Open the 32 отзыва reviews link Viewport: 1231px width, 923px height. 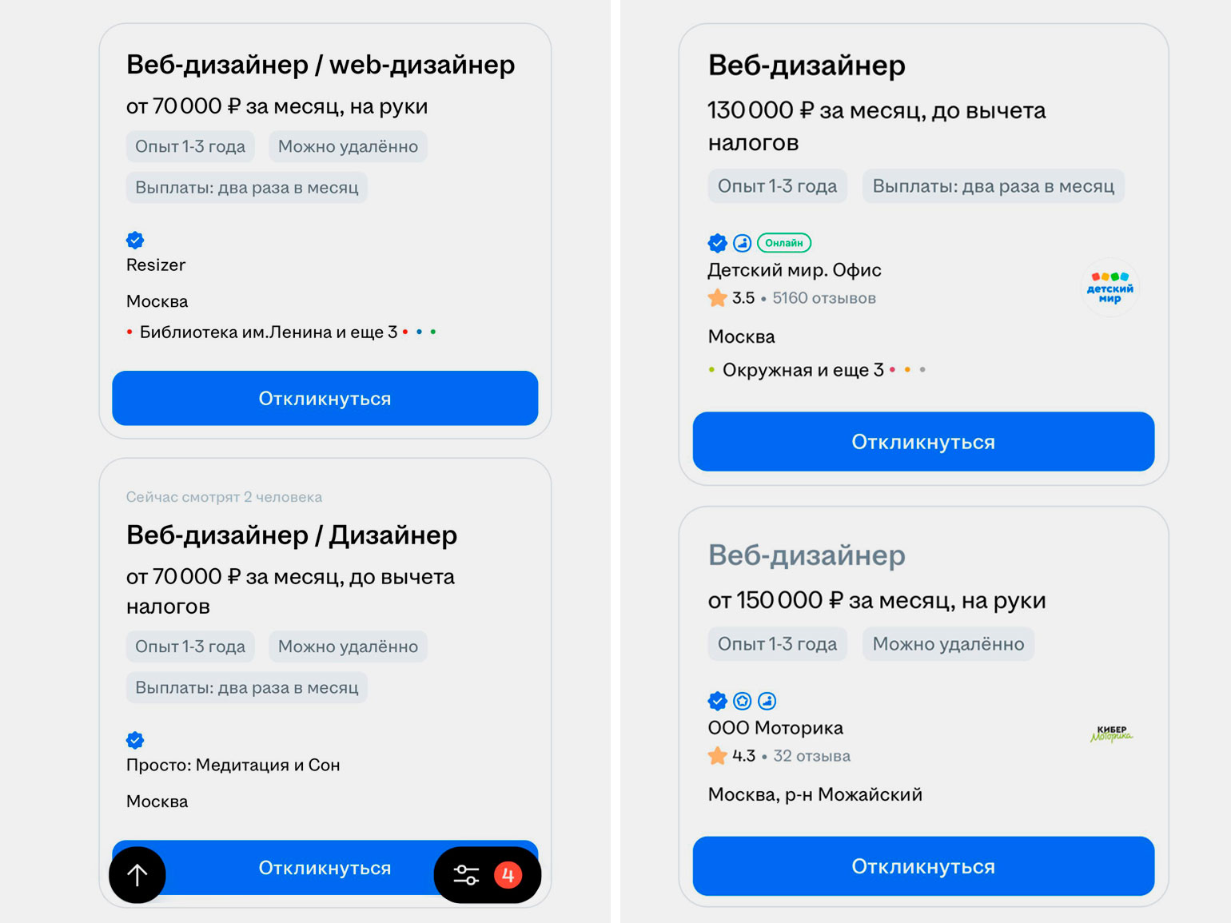click(811, 756)
